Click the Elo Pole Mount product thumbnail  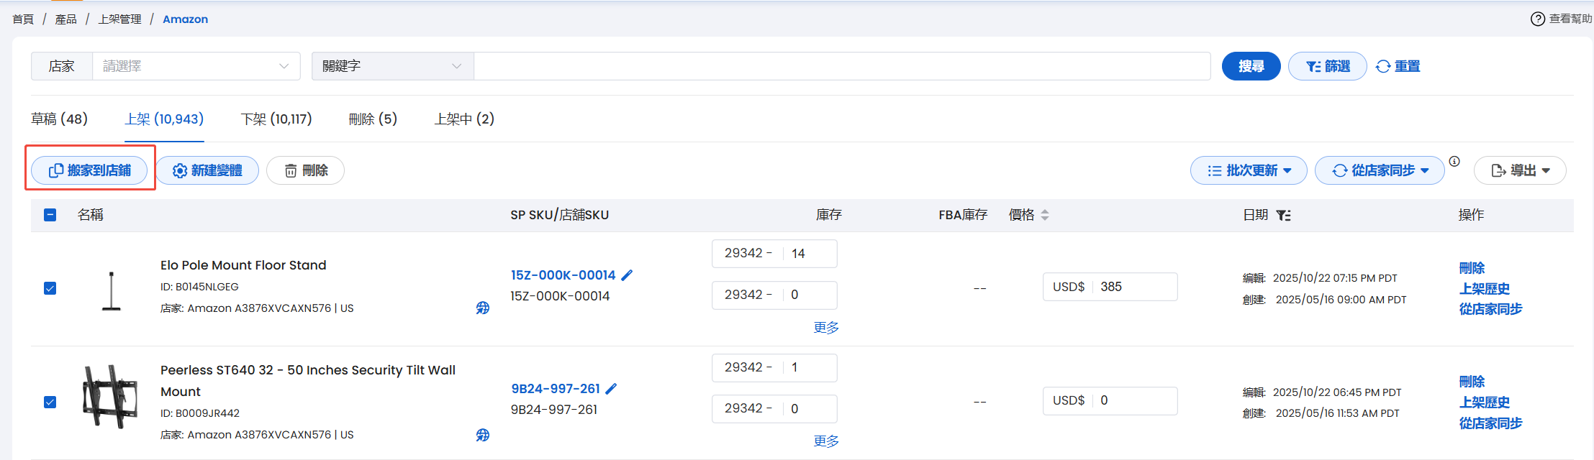point(111,290)
